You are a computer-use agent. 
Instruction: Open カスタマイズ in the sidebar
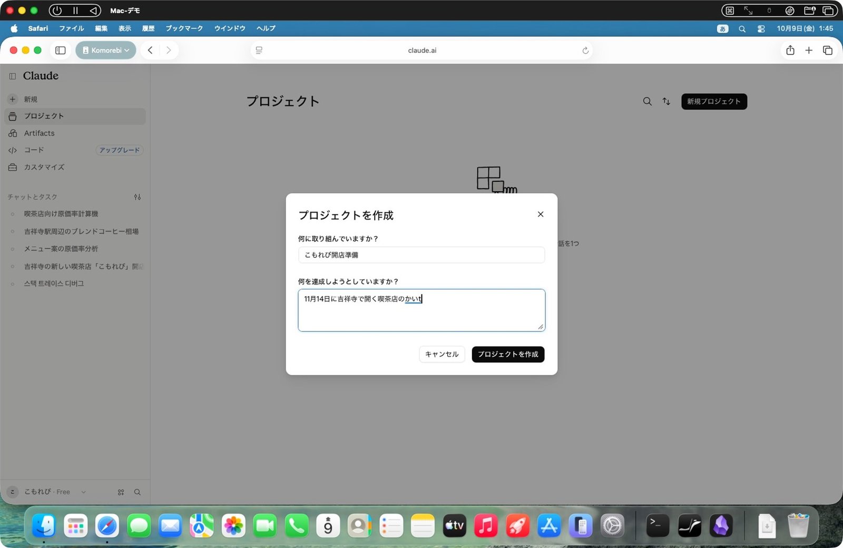tap(75, 167)
